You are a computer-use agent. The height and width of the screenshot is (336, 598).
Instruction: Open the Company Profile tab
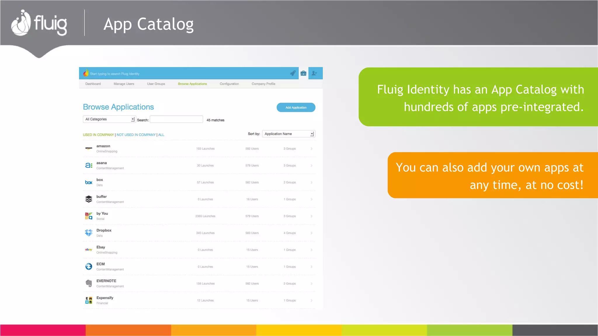pyautogui.click(x=263, y=84)
